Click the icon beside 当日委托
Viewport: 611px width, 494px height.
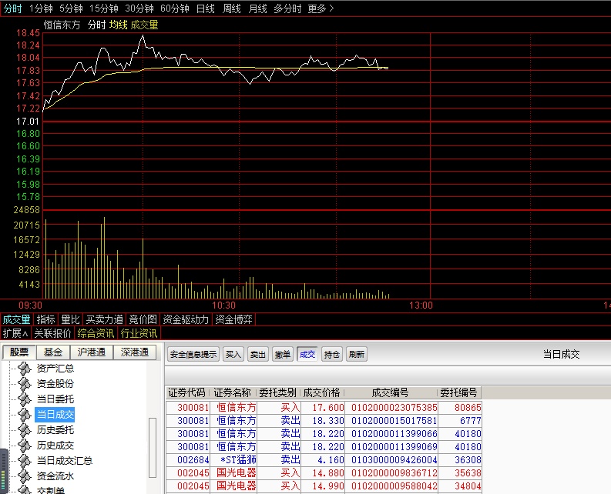pyautogui.click(x=24, y=399)
